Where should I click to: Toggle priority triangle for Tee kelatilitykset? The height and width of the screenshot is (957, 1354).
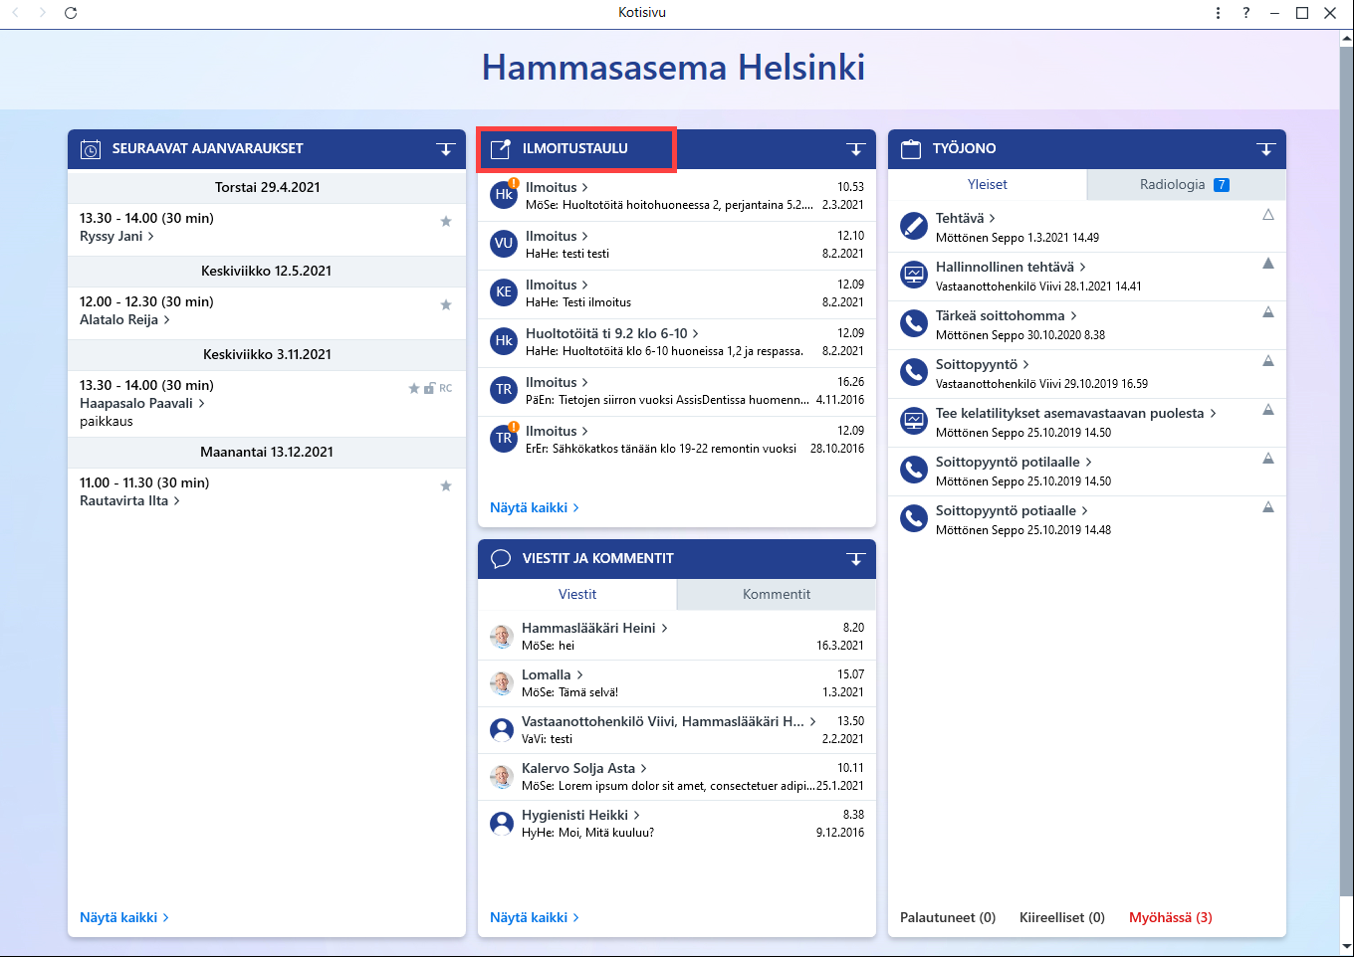pos(1268,410)
